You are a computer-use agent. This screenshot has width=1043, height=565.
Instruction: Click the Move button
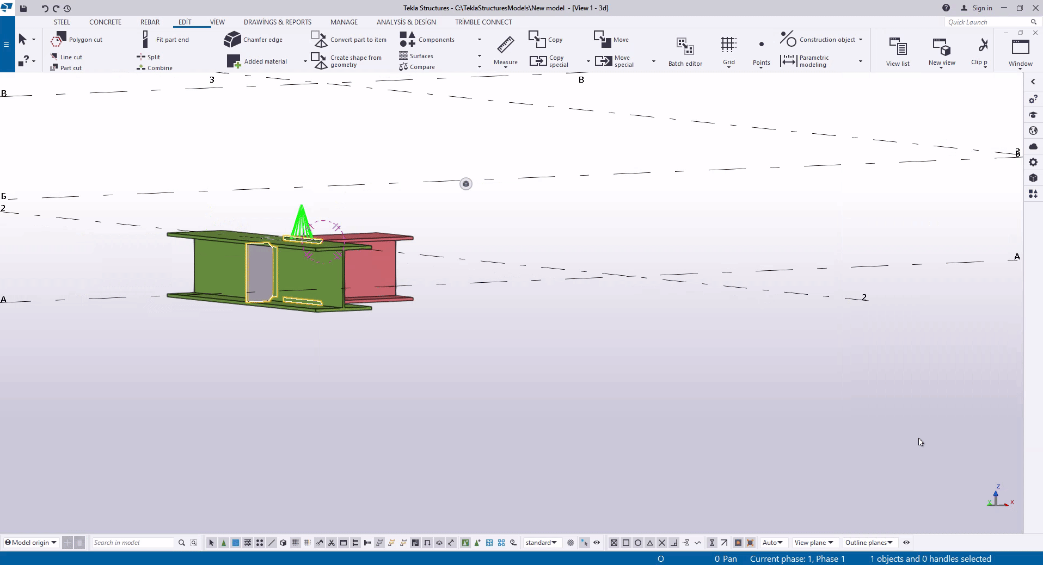pos(612,40)
